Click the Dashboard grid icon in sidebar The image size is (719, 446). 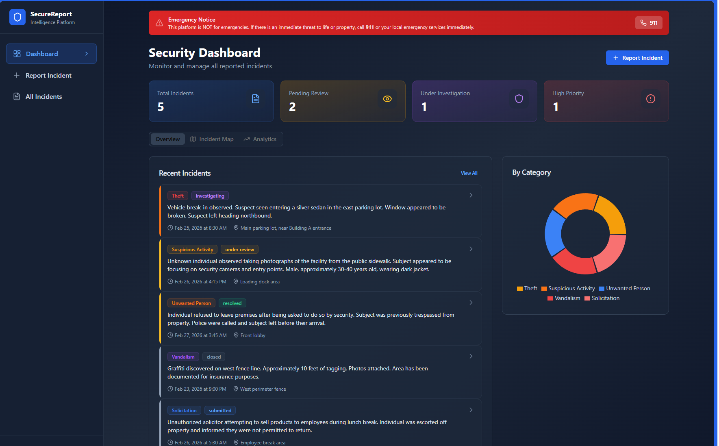(17, 54)
